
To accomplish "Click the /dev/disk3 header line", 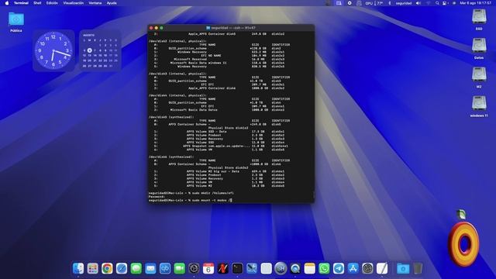I will tap(177, 74).
